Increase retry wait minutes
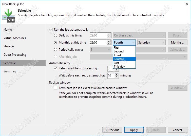Viewport: 191px width, 136px height. coord(117,74)
